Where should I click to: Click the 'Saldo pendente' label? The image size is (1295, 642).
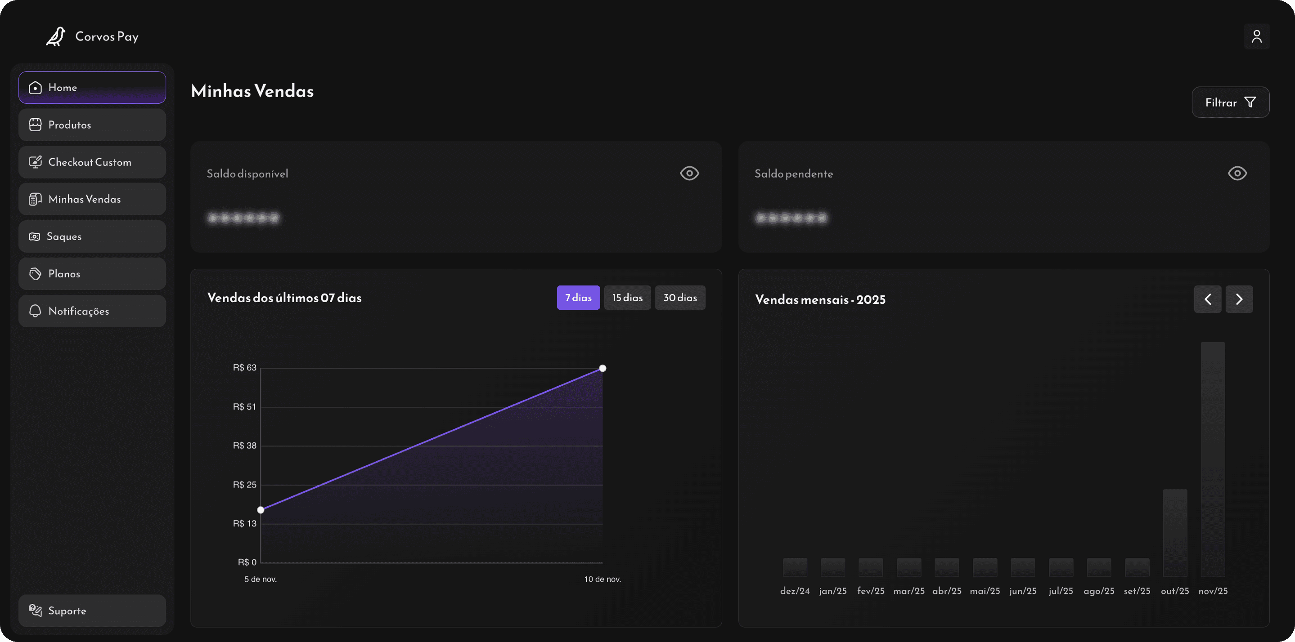(793, 174)
